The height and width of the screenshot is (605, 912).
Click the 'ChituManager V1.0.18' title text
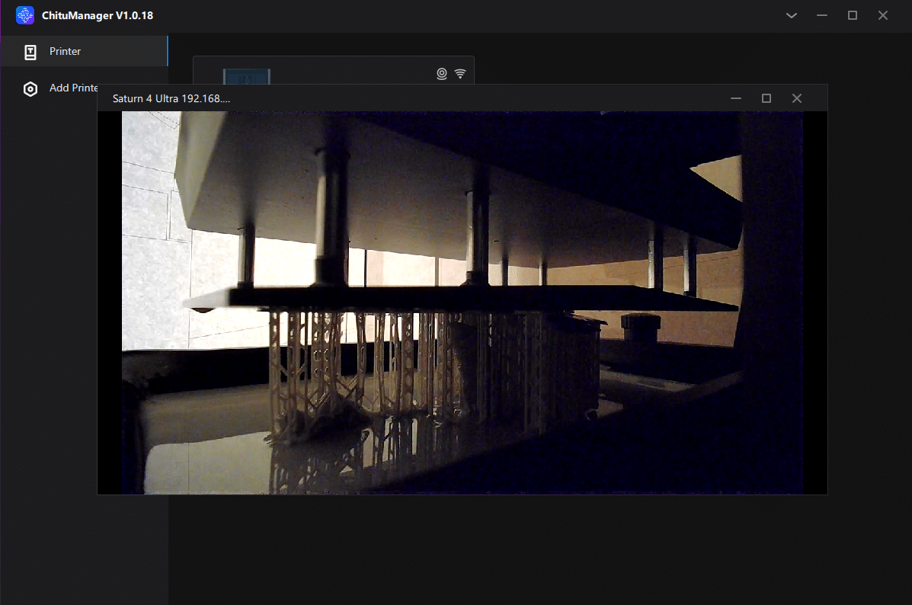pyautogui.click(x=98, y=16)
